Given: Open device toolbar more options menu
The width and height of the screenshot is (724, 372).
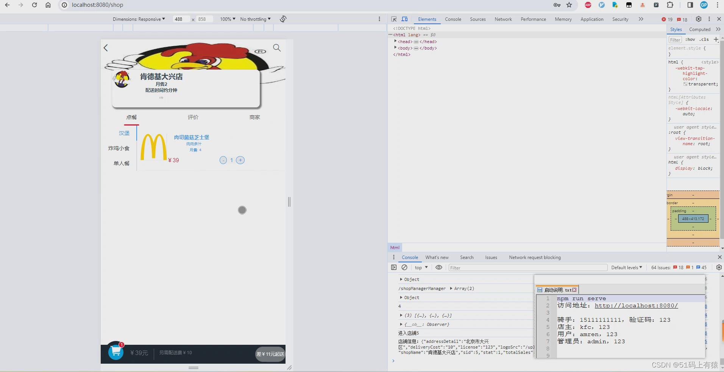Looking at the screenshot, I should pos(379,19).
